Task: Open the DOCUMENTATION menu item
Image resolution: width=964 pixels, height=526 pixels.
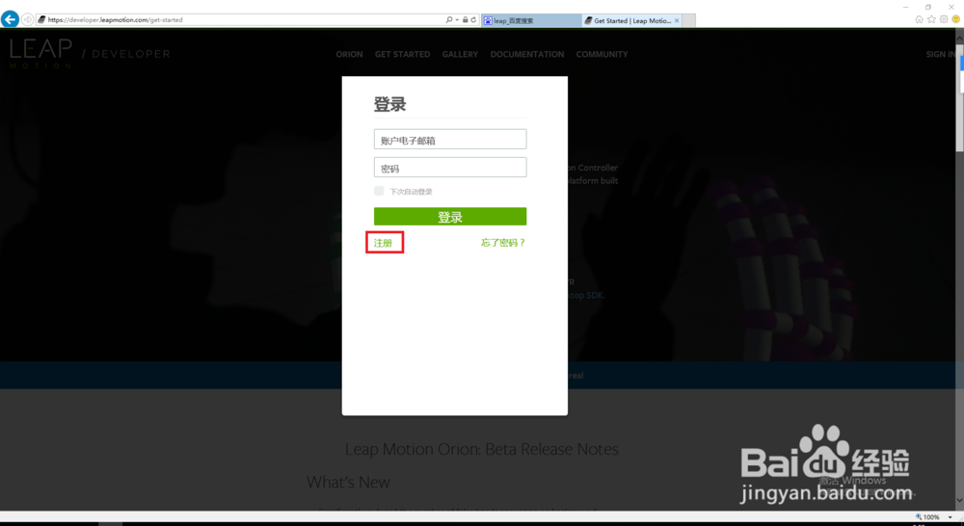Action: tap(527, 54)
